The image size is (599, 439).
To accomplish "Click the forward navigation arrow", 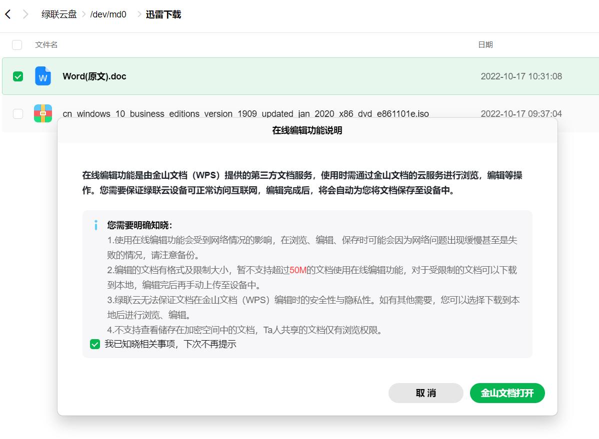I will coord(25,14).
